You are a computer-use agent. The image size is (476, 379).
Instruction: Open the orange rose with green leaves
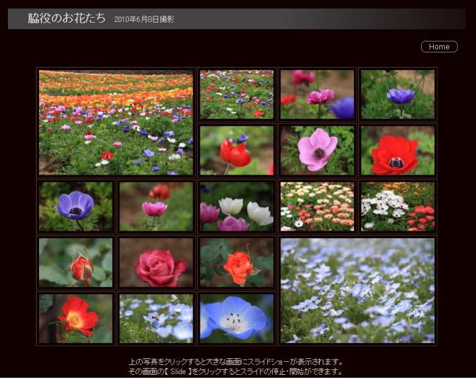point(237,262)
